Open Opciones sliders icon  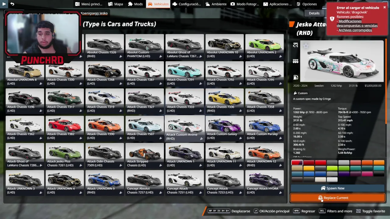(x=298, y=4)
